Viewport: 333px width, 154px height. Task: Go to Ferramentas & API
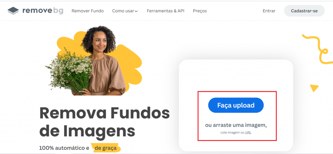tap(166, 11)
